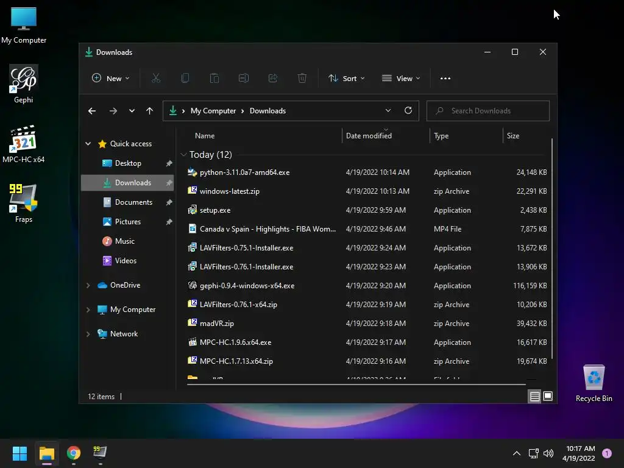Click the Fraps taskbar icon

point(100,453)
